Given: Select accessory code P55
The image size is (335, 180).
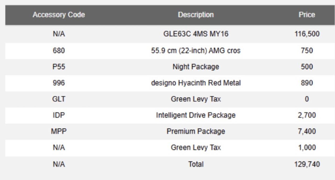Looking at the screenshot, I should point(59,67).
